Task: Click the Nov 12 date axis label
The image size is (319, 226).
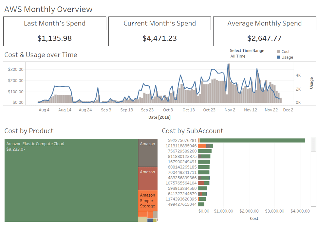Action: [251, 110]
